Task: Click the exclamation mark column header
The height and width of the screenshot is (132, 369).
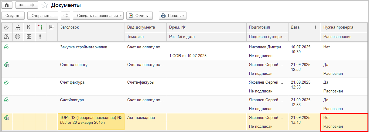Action: (40, 36)
